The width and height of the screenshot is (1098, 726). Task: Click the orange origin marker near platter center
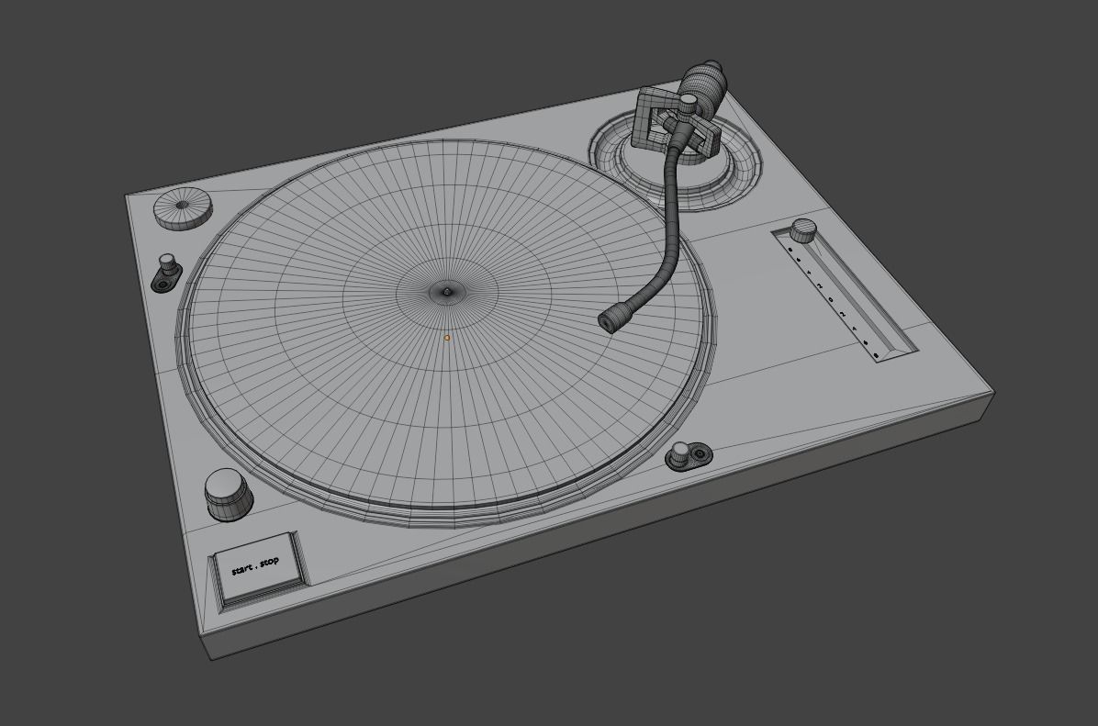(445, 338)
